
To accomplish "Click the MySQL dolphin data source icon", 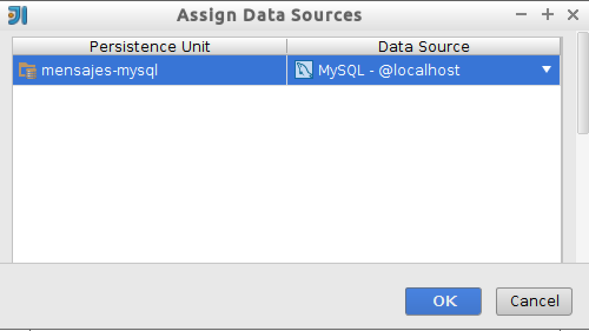I will coord(303,70).
